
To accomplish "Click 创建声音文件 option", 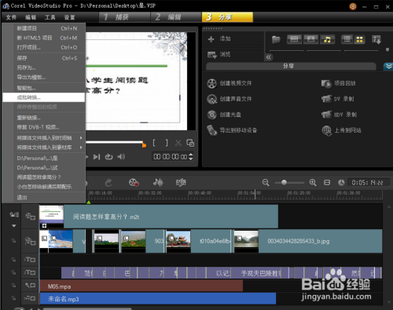I will coord(230,99).
